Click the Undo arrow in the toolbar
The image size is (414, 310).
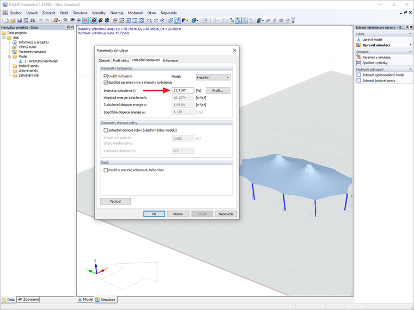41,20
